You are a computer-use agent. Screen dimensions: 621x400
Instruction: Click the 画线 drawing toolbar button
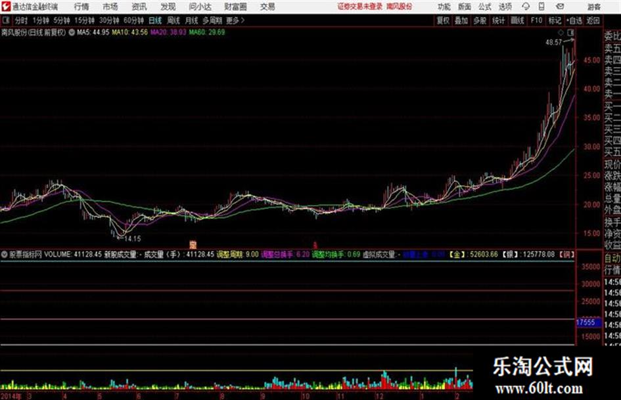[x=517, y=20]
